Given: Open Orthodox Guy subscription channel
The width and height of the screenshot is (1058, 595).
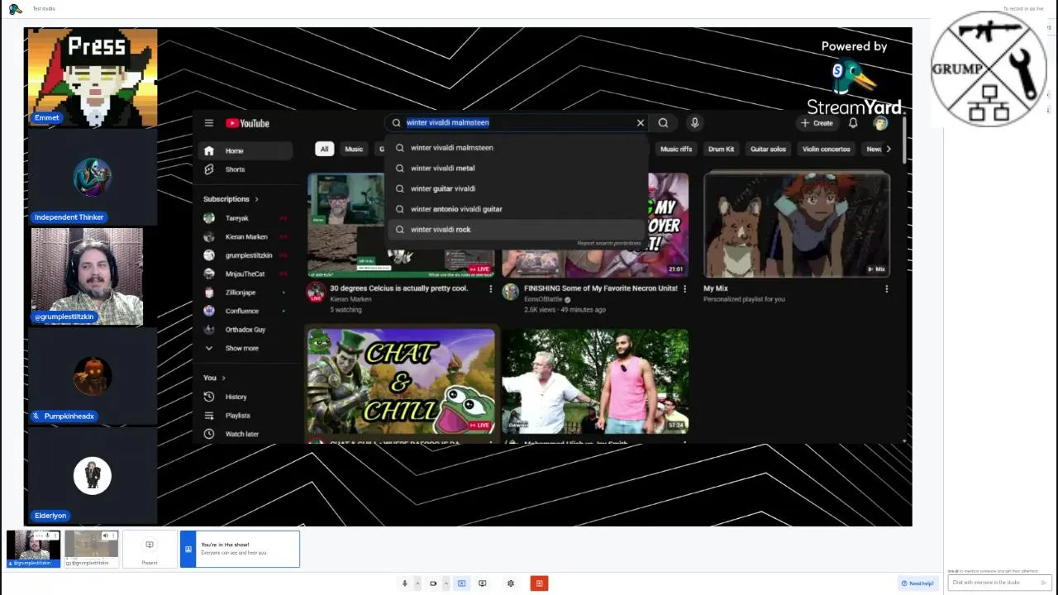Looking at the screenshot, I should click(x=245, y=330).
